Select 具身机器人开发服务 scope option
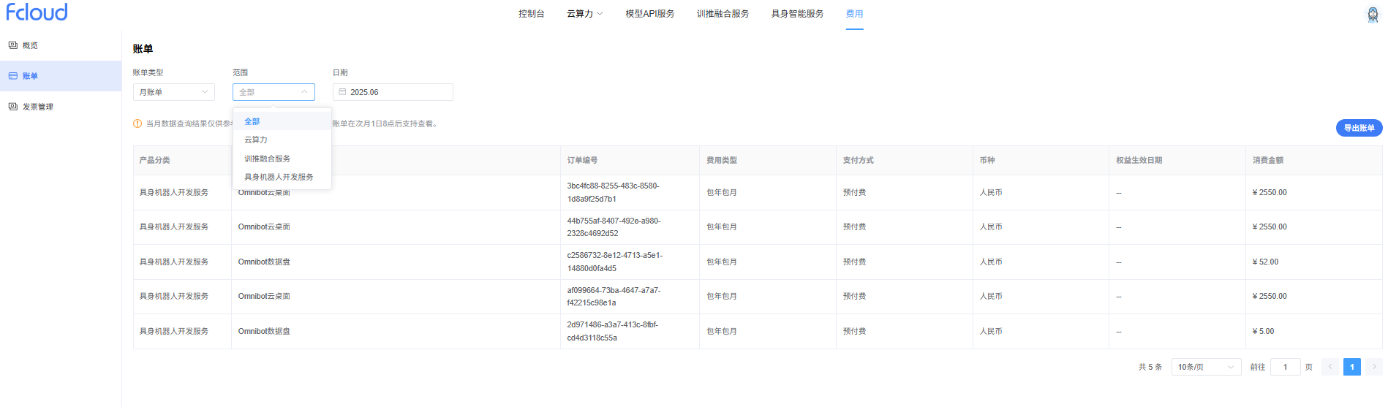This screenshot has height=407, width=1388. point(279,177)
